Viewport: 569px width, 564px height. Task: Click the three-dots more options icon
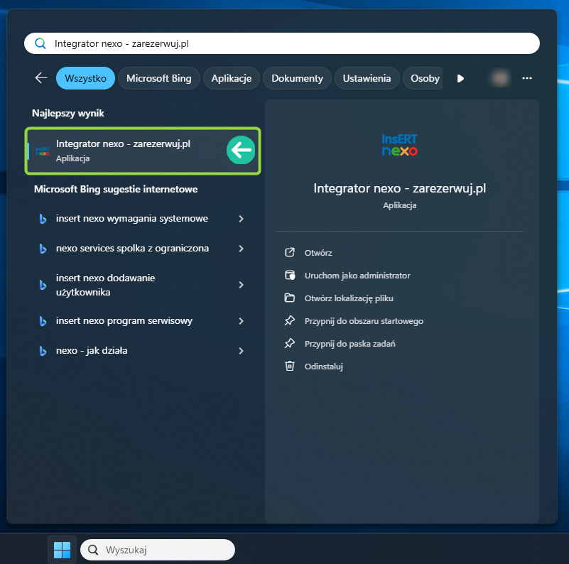526,78
